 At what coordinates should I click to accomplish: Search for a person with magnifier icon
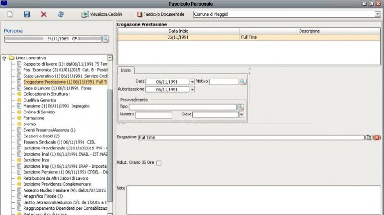pyautogui.click(x=106, y=39)
